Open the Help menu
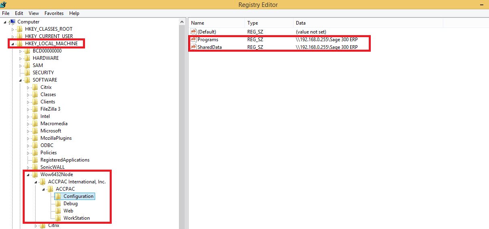This screenshot has height=229, width=489. (x=74, y=13)
